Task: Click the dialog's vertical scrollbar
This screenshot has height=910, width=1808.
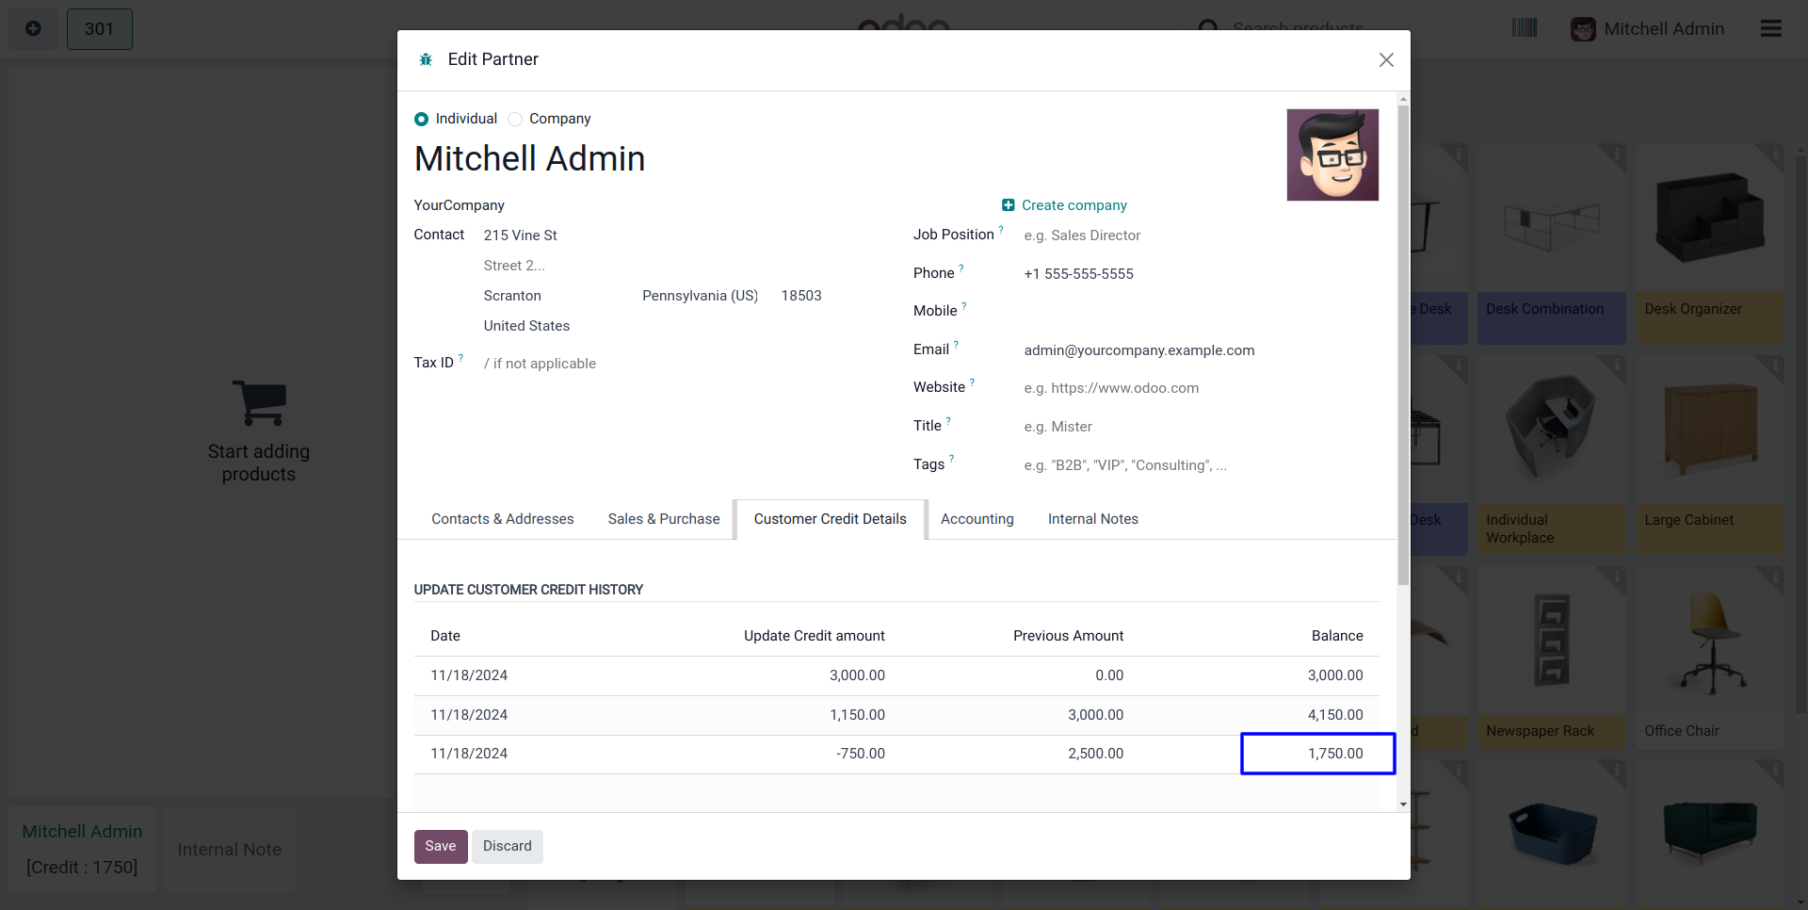Action: tap(1403, 377)
